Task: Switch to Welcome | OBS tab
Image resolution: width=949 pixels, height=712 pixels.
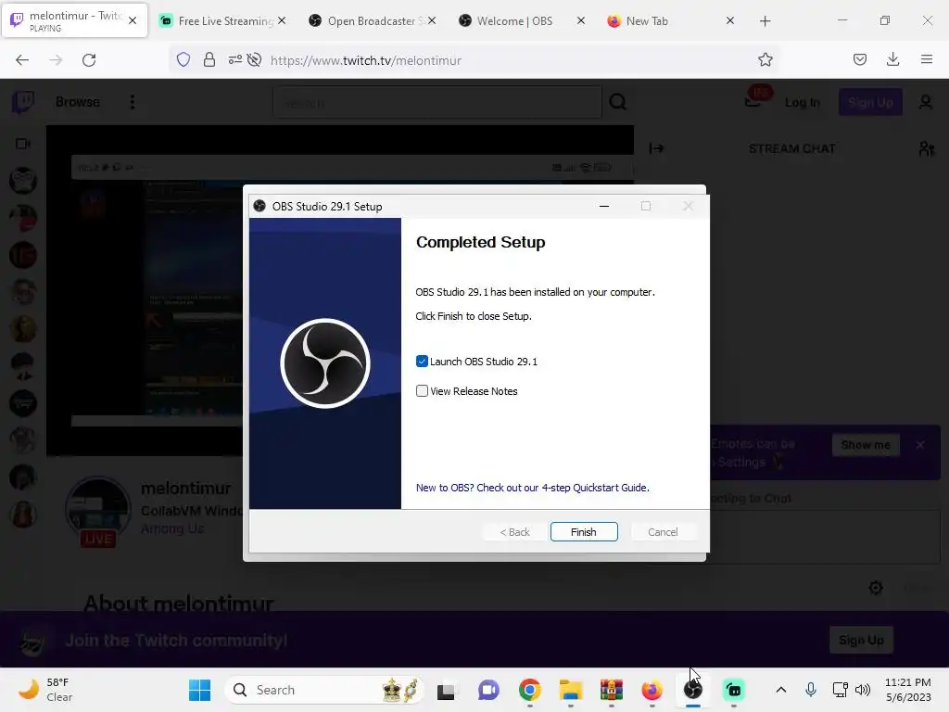Action: [514, 20]
